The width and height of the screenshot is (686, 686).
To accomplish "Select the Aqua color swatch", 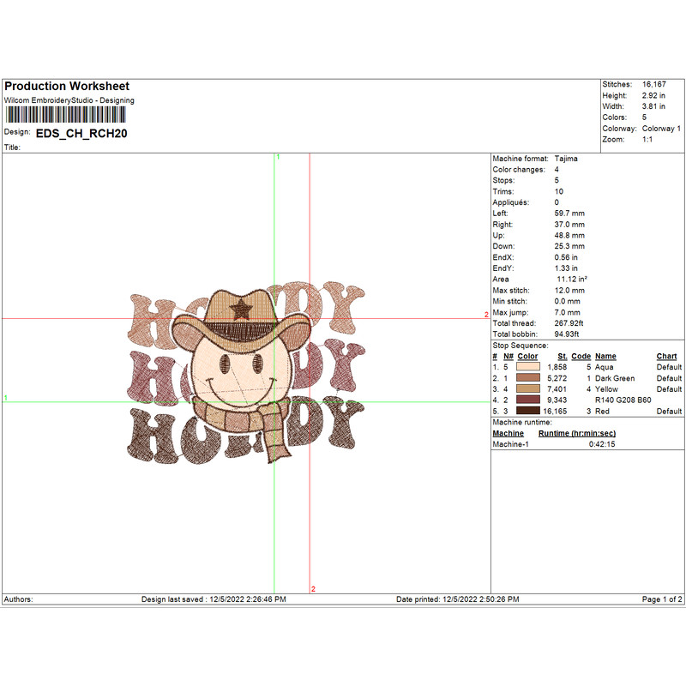I will point(527,367).
